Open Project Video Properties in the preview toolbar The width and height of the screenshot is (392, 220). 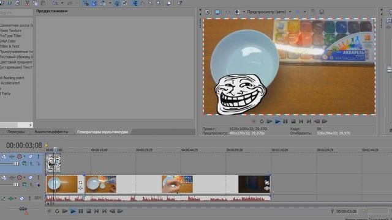(207, 12)
